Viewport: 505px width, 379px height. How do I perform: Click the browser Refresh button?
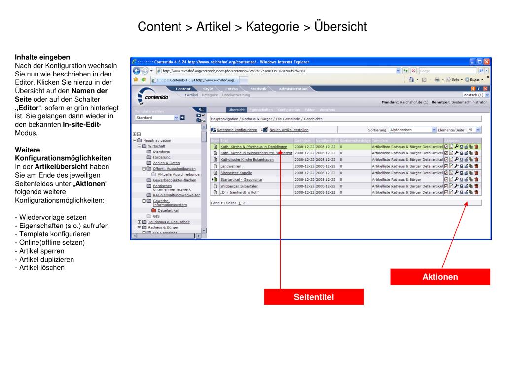[x=406, y=70]
